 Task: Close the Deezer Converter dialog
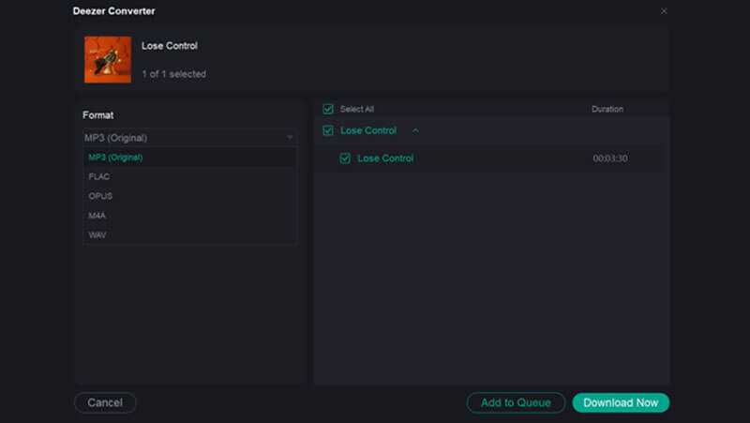pos(664,11)
